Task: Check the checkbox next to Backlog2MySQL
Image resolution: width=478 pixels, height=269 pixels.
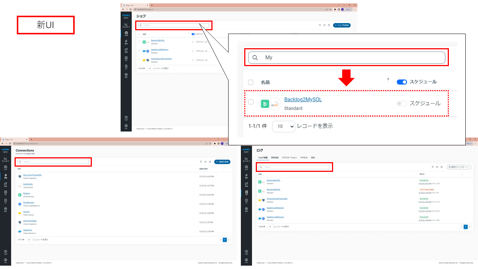Action: 251,101
